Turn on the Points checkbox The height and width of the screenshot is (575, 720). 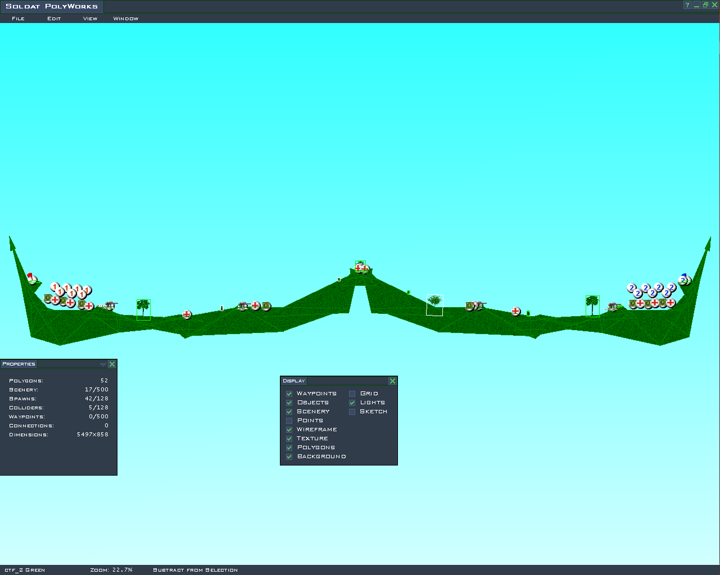[x=289, y=421]
